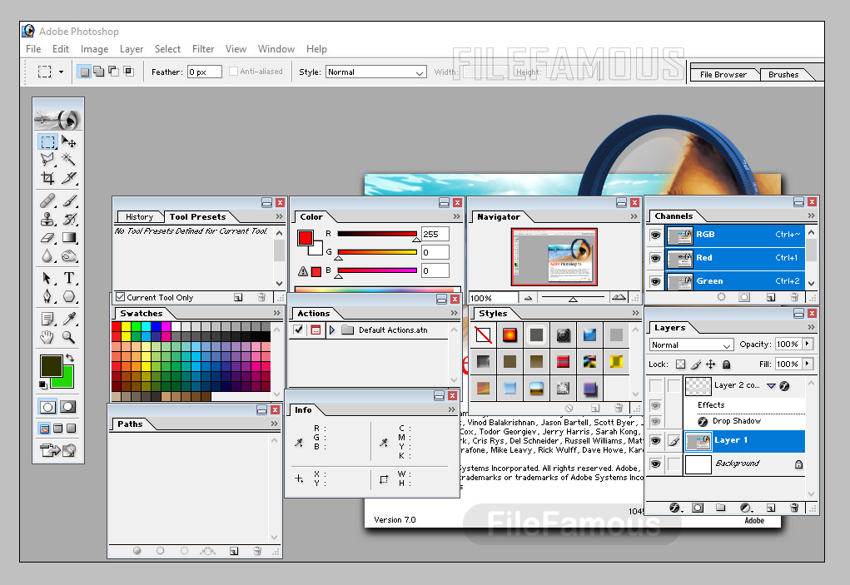Select the Dodge tool
The image size is (850, 585).
(68, 255)
